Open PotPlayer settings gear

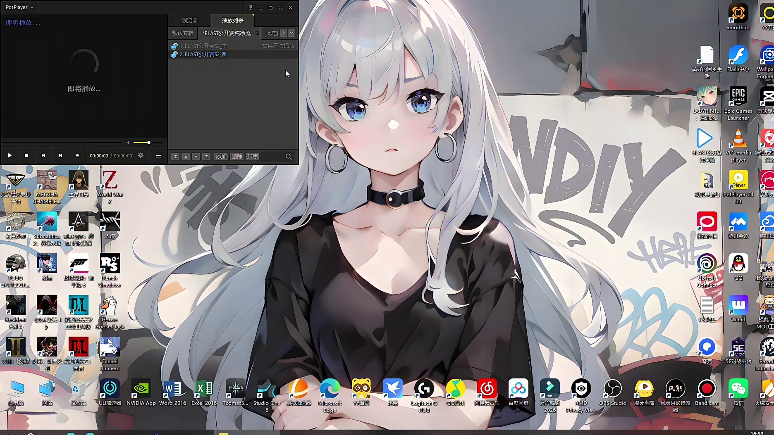pyautogui.click(x=141, y=155)
